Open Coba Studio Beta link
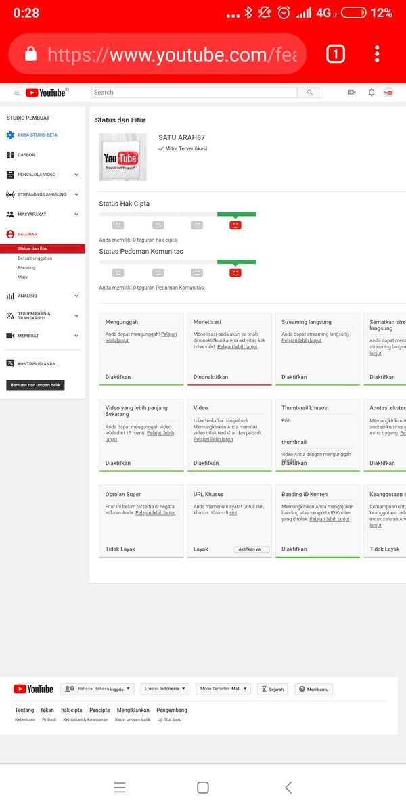This screenshot has height=812, width=406. tap(37, 135)
